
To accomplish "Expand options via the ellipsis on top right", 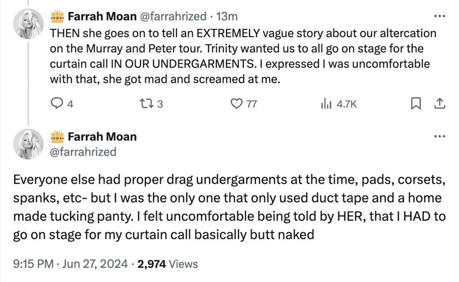I will tap(439, 15).
